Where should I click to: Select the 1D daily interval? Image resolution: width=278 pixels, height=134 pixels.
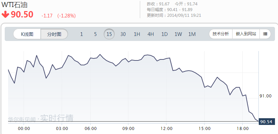(x=164, y=34)
